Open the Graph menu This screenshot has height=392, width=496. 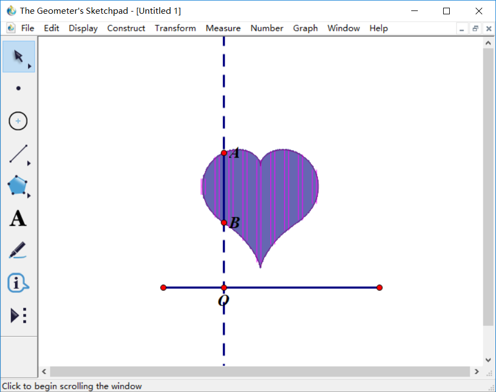tap(305, 28)
